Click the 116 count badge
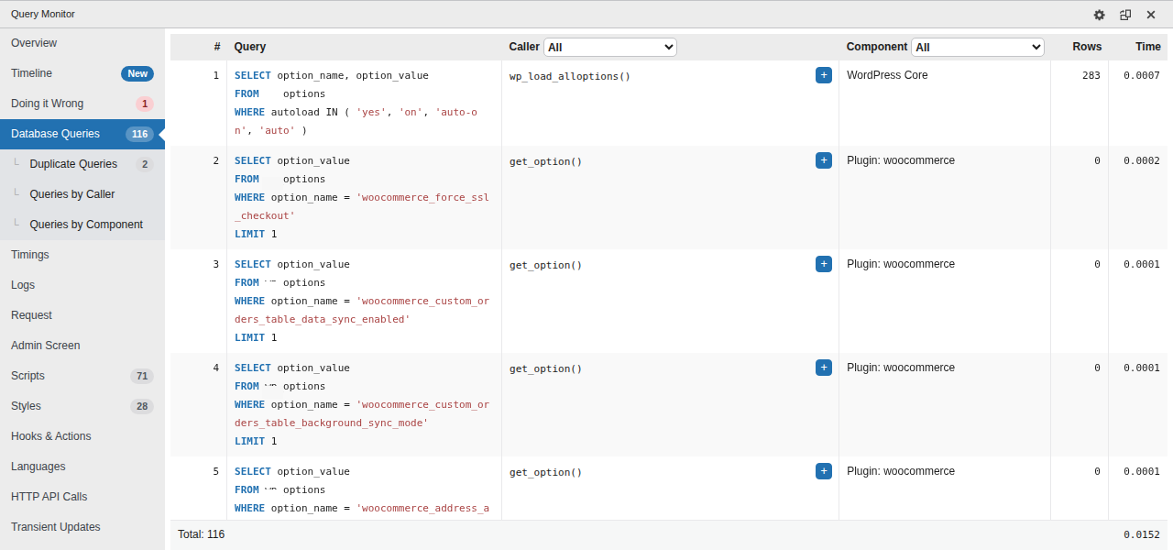Screen dimensions: 1173x550 pyautogui.click(x=139, y=134)
